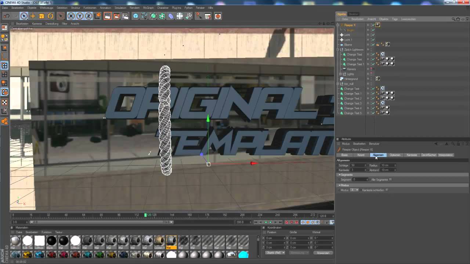Open the deformer objects icon
Screen dimensions: 470x264
[171, 16]
